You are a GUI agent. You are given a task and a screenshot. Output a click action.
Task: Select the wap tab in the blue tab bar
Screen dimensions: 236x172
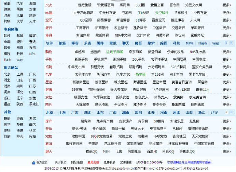[x=216, y=43]
